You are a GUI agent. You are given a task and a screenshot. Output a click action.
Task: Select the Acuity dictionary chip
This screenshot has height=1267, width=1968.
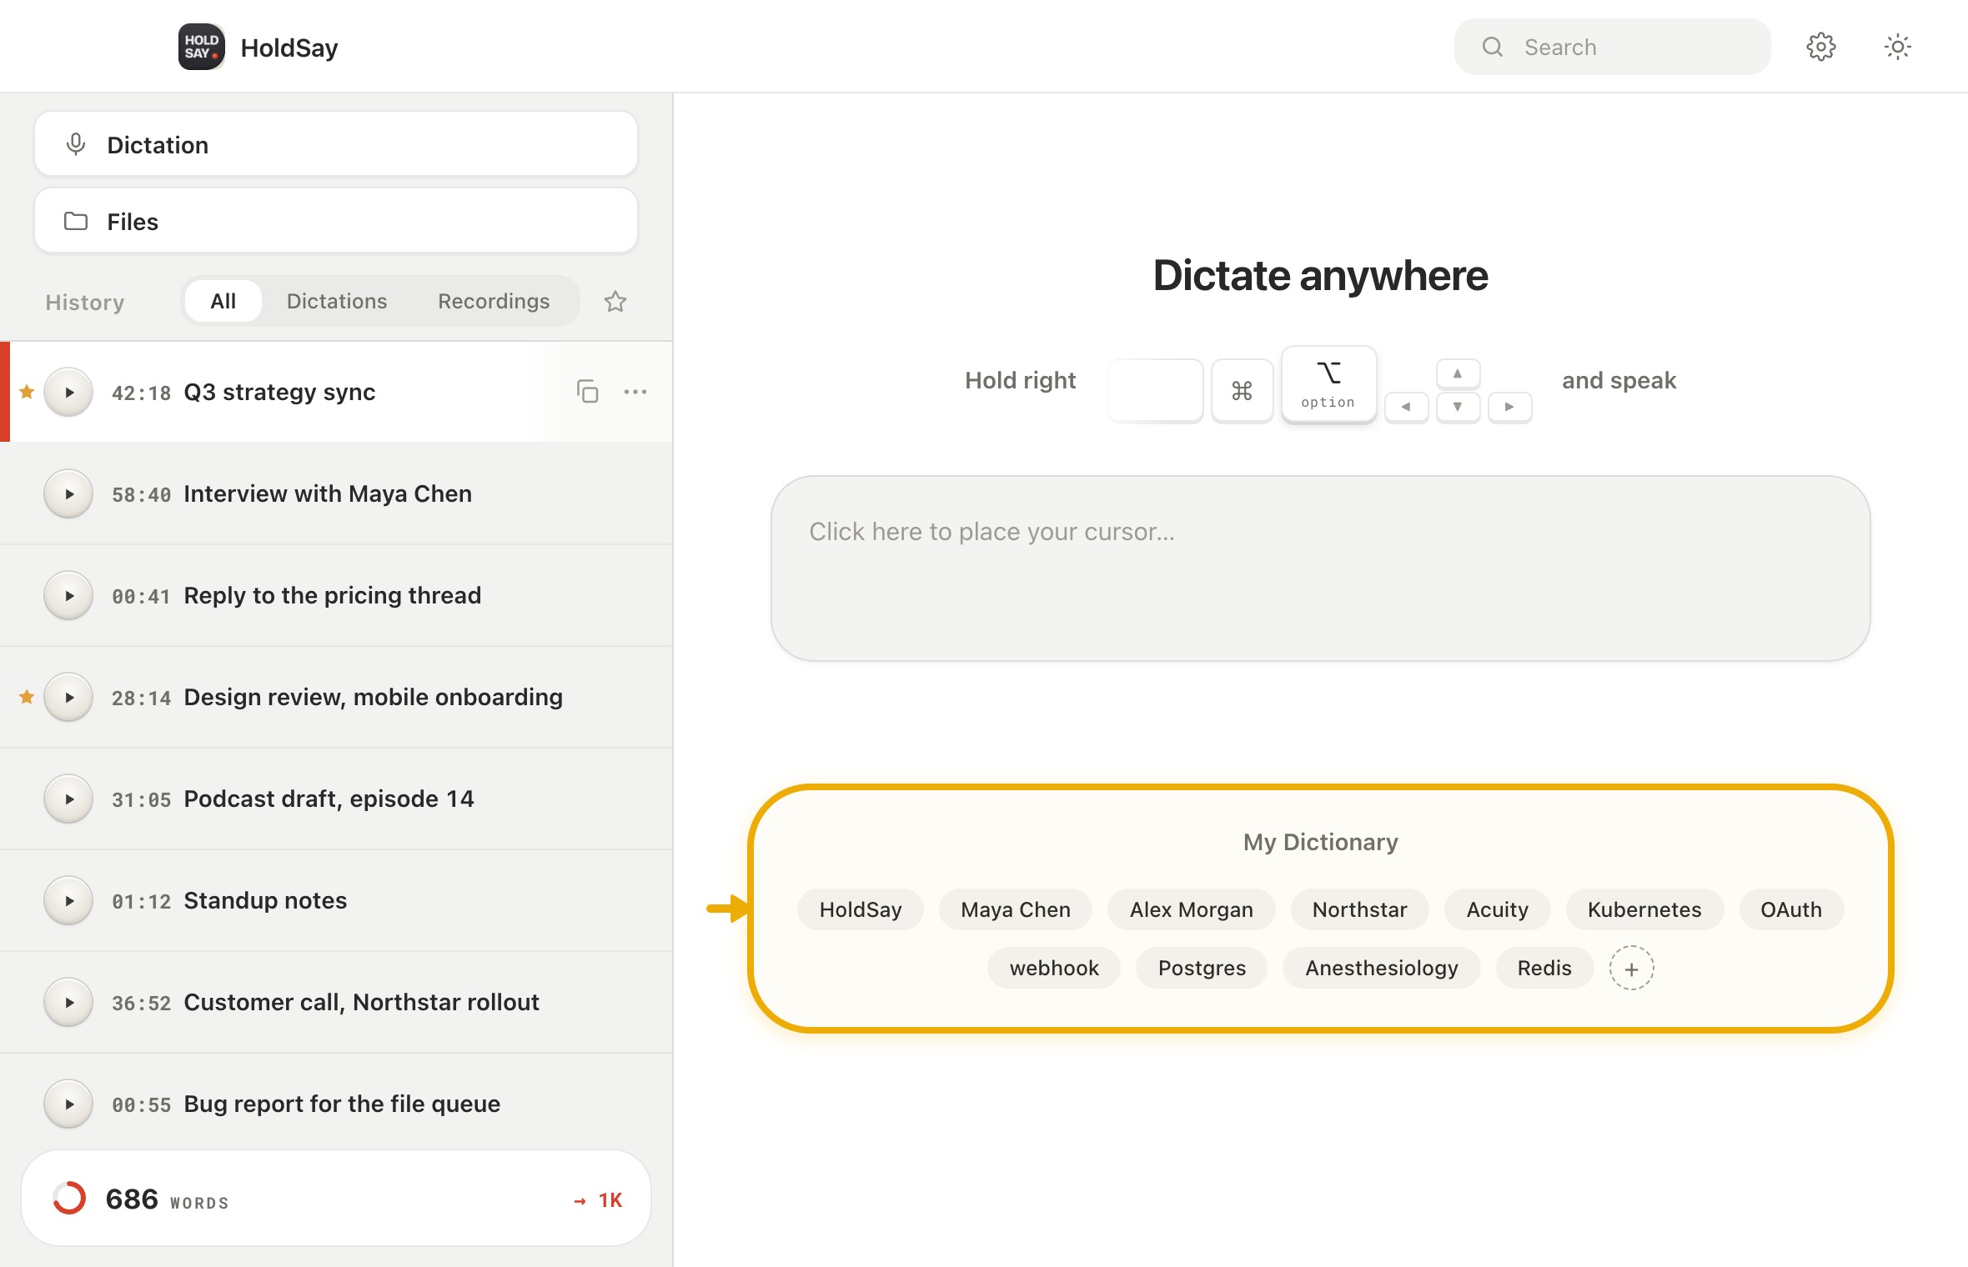coord(1497,909)
